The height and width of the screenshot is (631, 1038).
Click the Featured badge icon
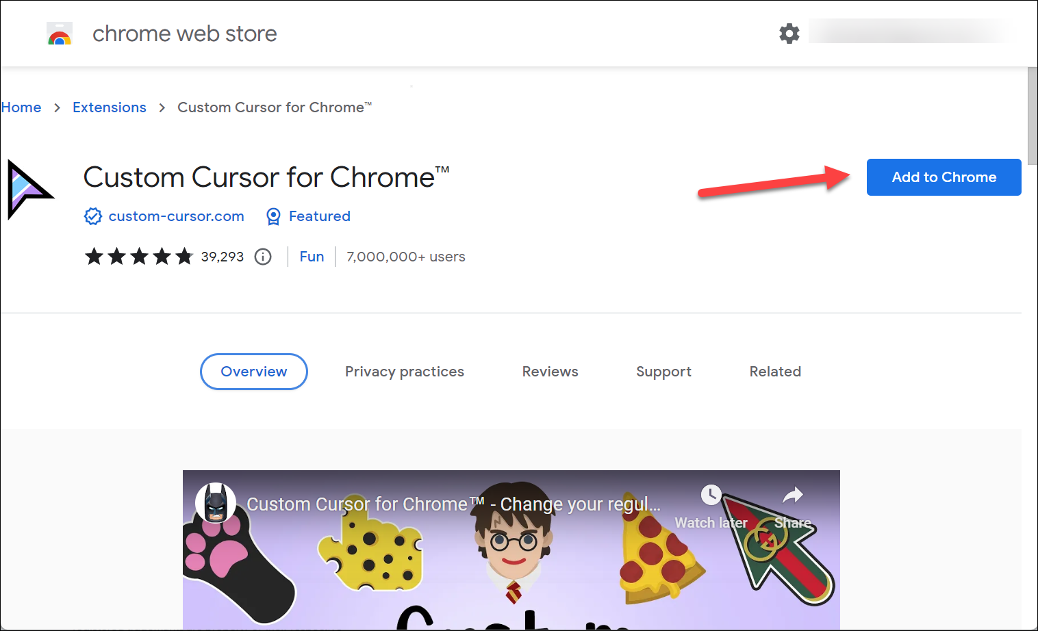pos(273,216)
